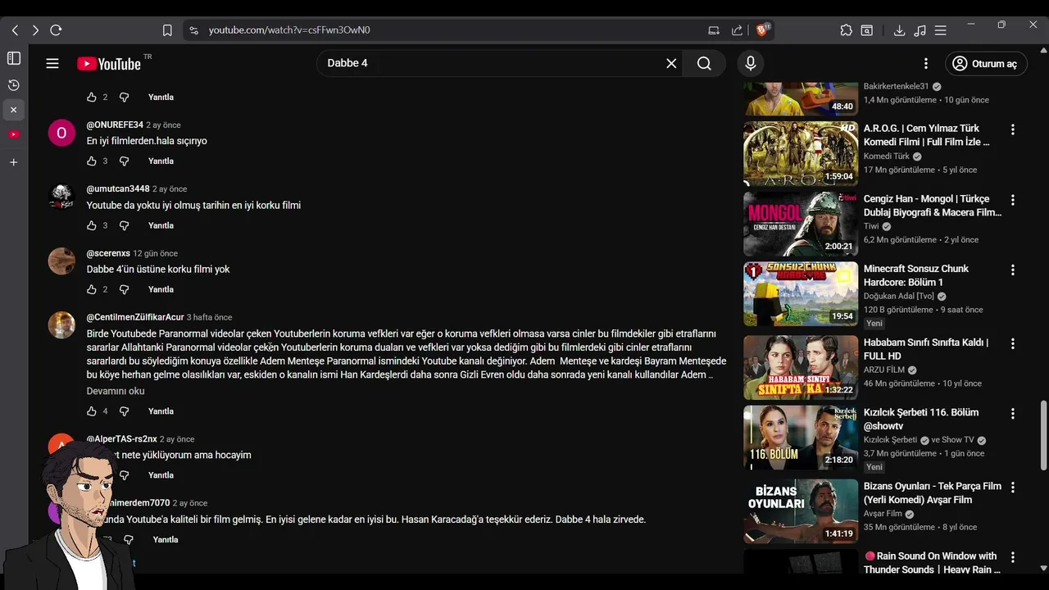
Task: Close the sidebar item with X icon
Action: click(x=14, y=110)
